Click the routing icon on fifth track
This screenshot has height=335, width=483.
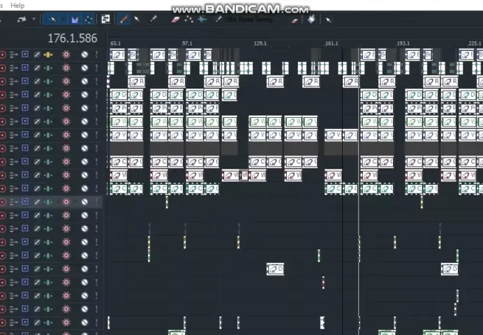click(14, 108)
